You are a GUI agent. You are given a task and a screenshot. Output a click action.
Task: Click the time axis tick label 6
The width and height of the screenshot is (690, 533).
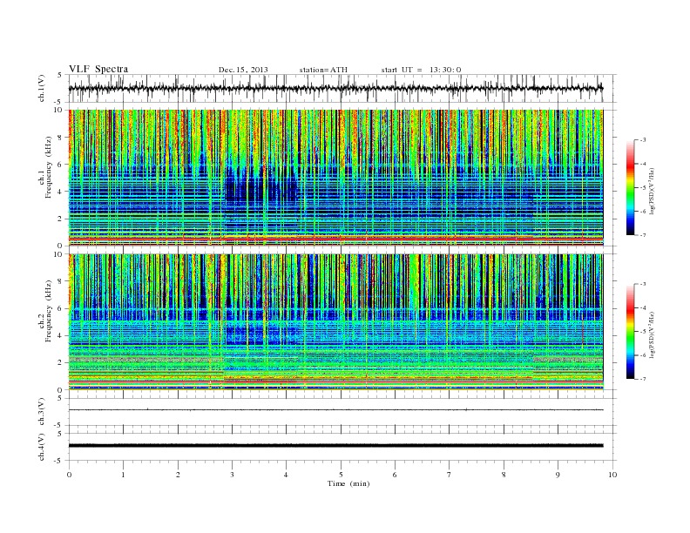click(x=396, y=475)
